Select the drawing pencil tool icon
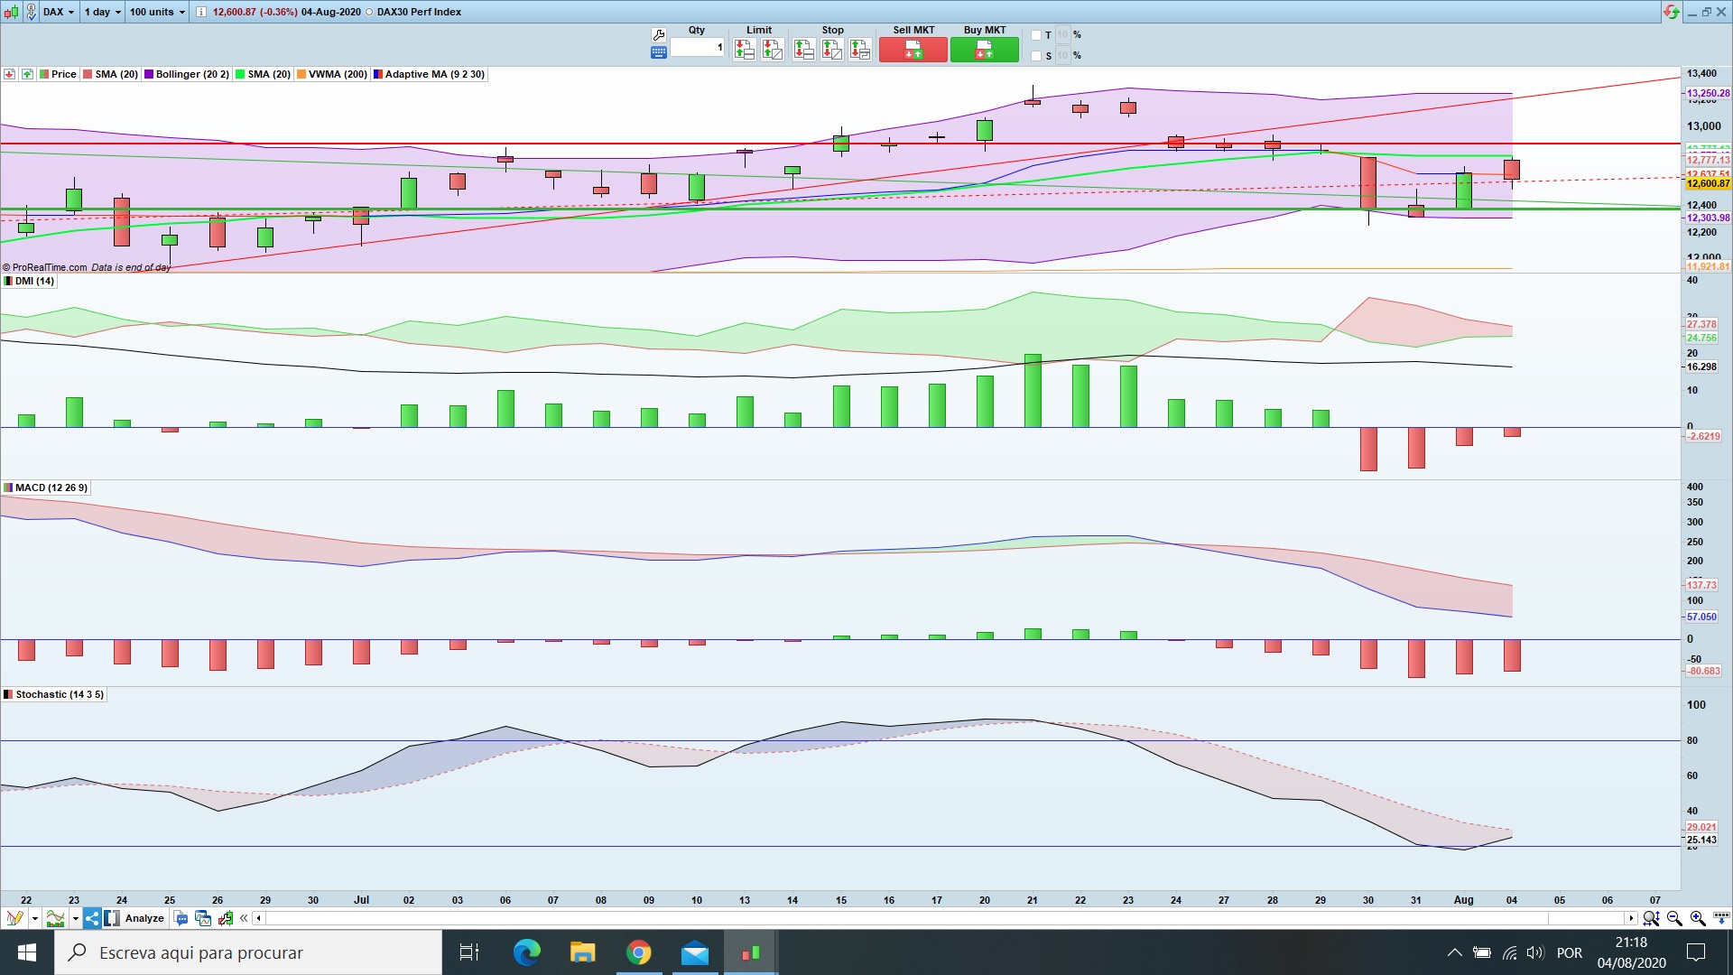1733x975 pixels. tap(14, 918)
